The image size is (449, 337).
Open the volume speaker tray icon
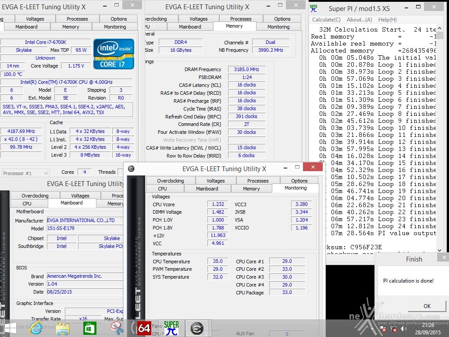pos(404,329)
